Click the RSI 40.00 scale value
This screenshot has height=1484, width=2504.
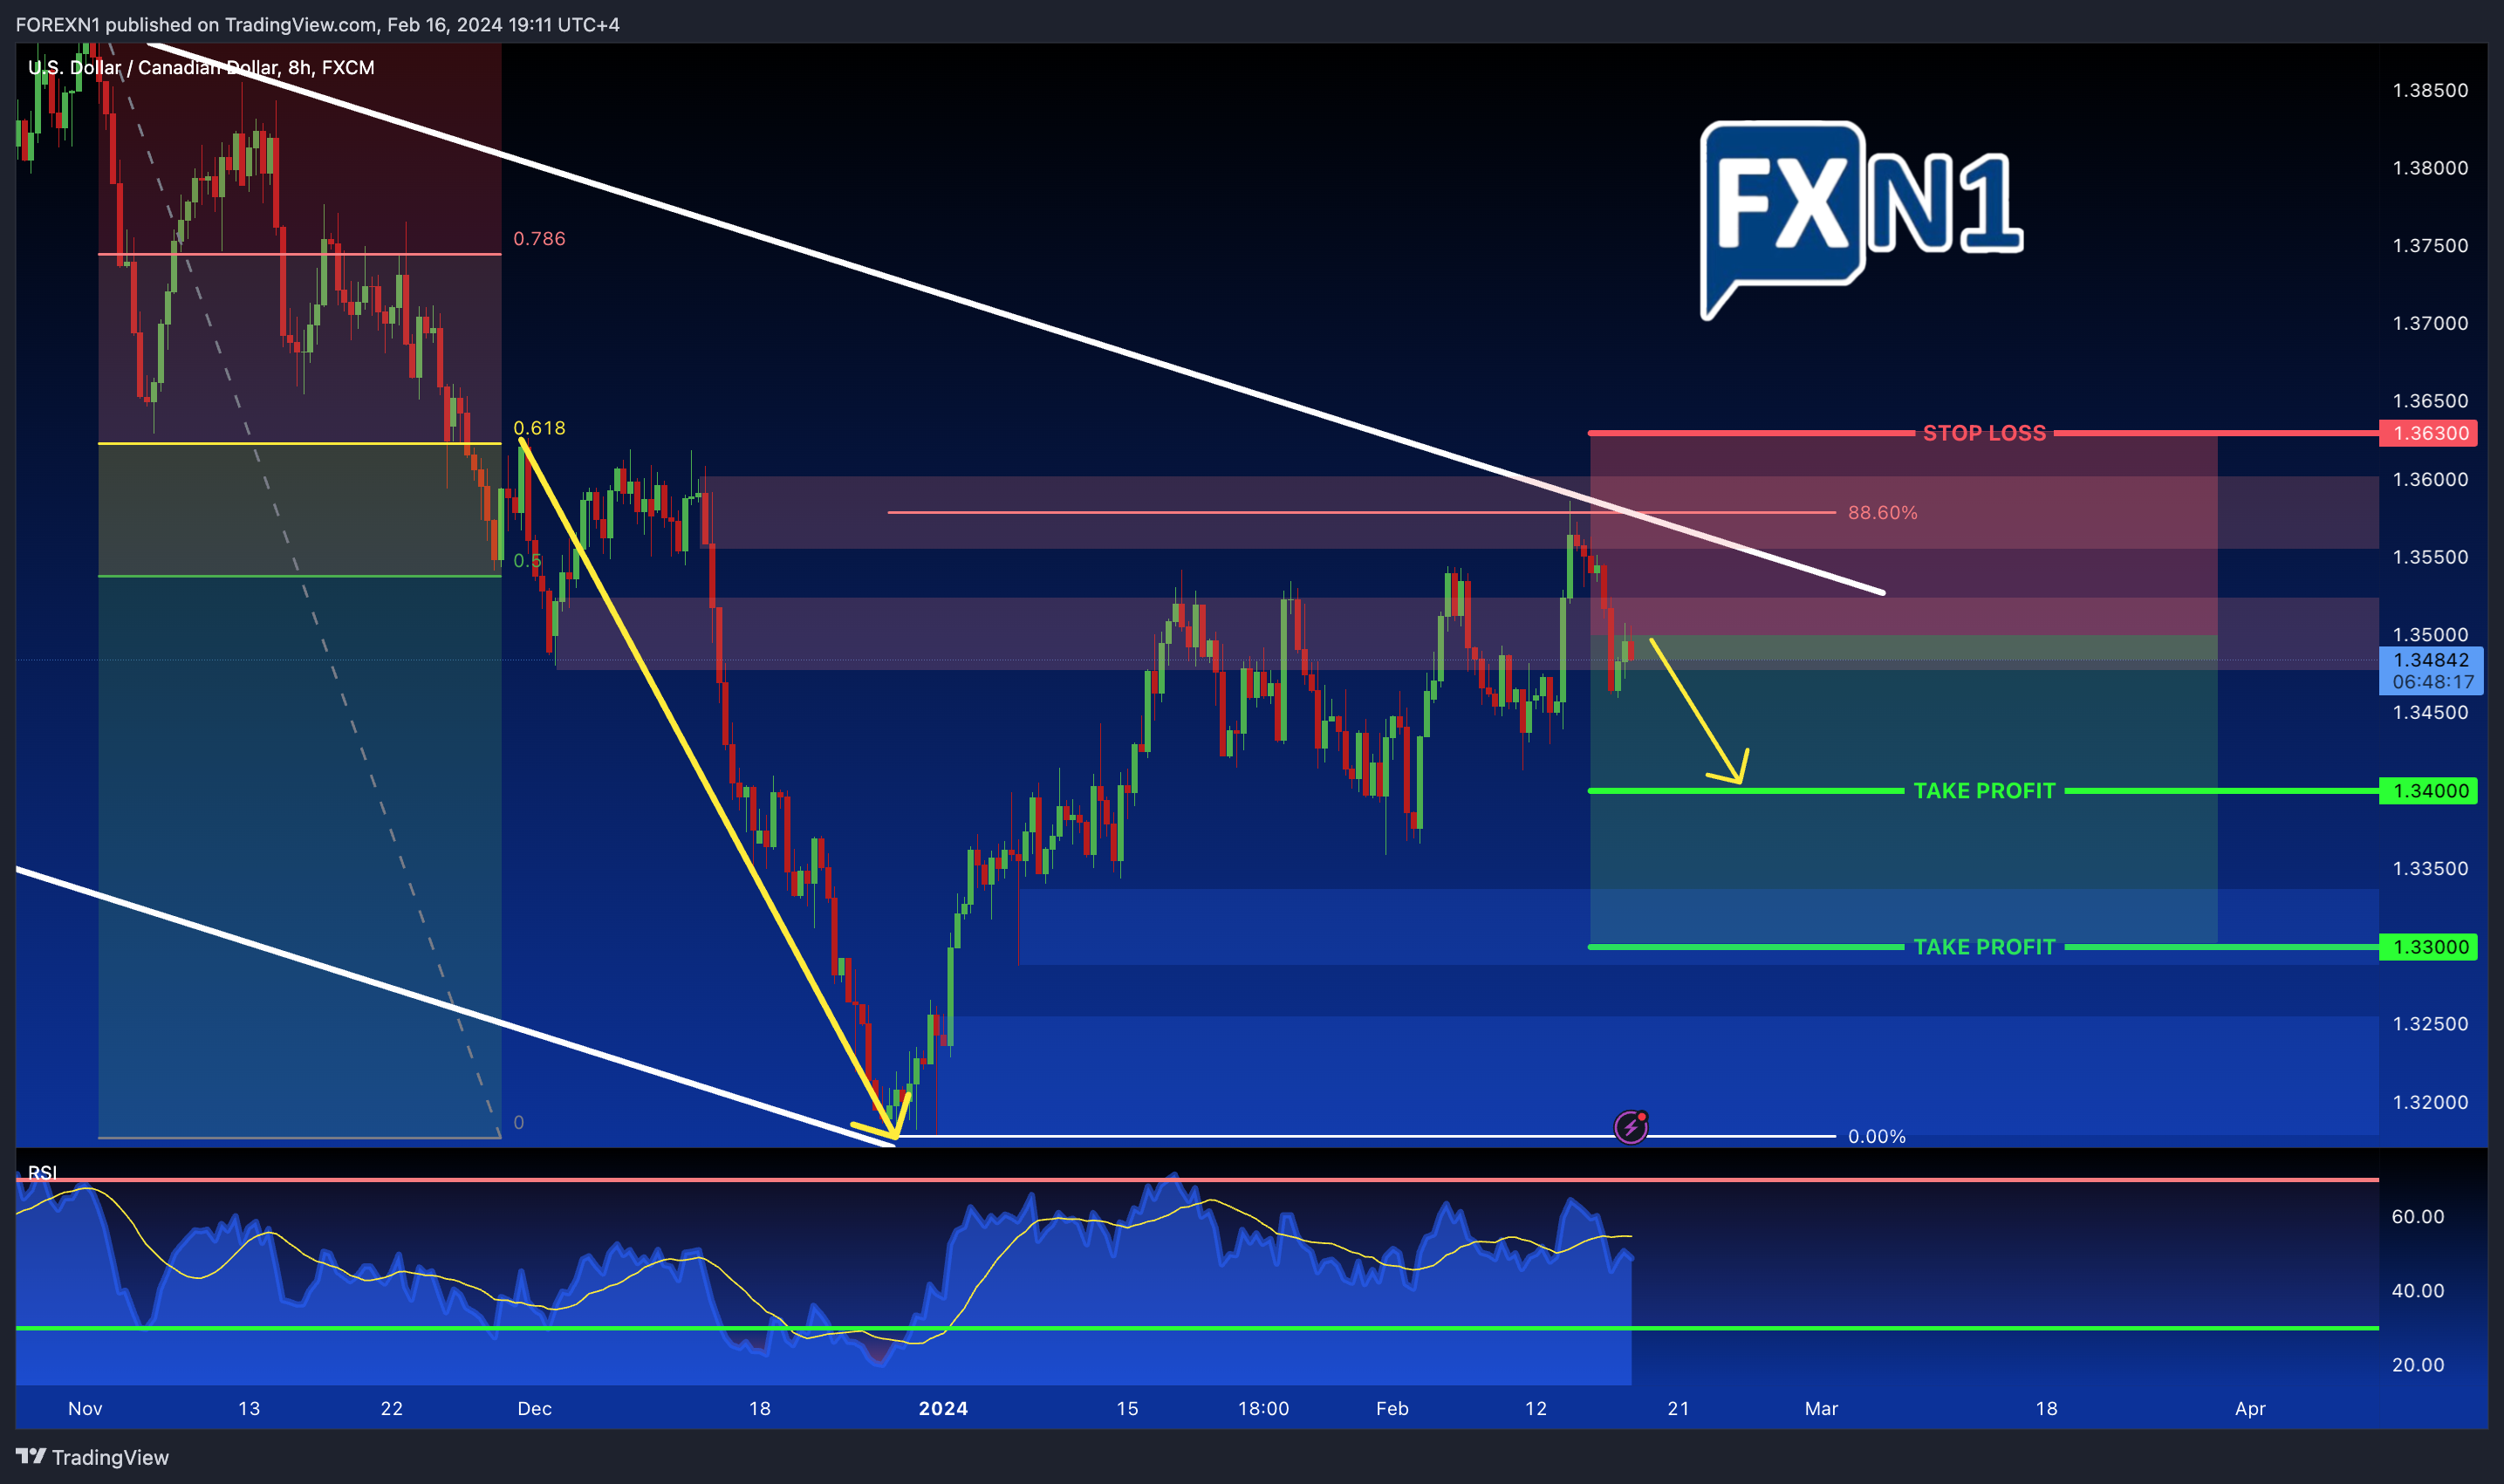2418,1290
